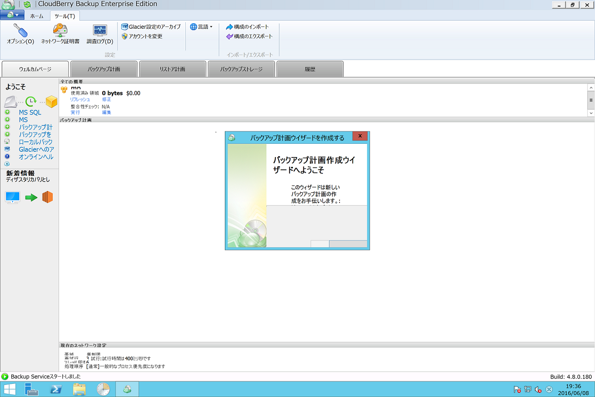Image resolution: width=595 pixels, height=397 pixels.
Task: Open the 言語 language dropdown
Action: (x=201, y=27)
